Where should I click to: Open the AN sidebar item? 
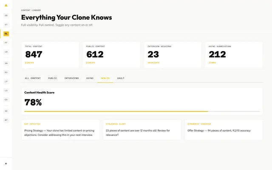[6, 63]
